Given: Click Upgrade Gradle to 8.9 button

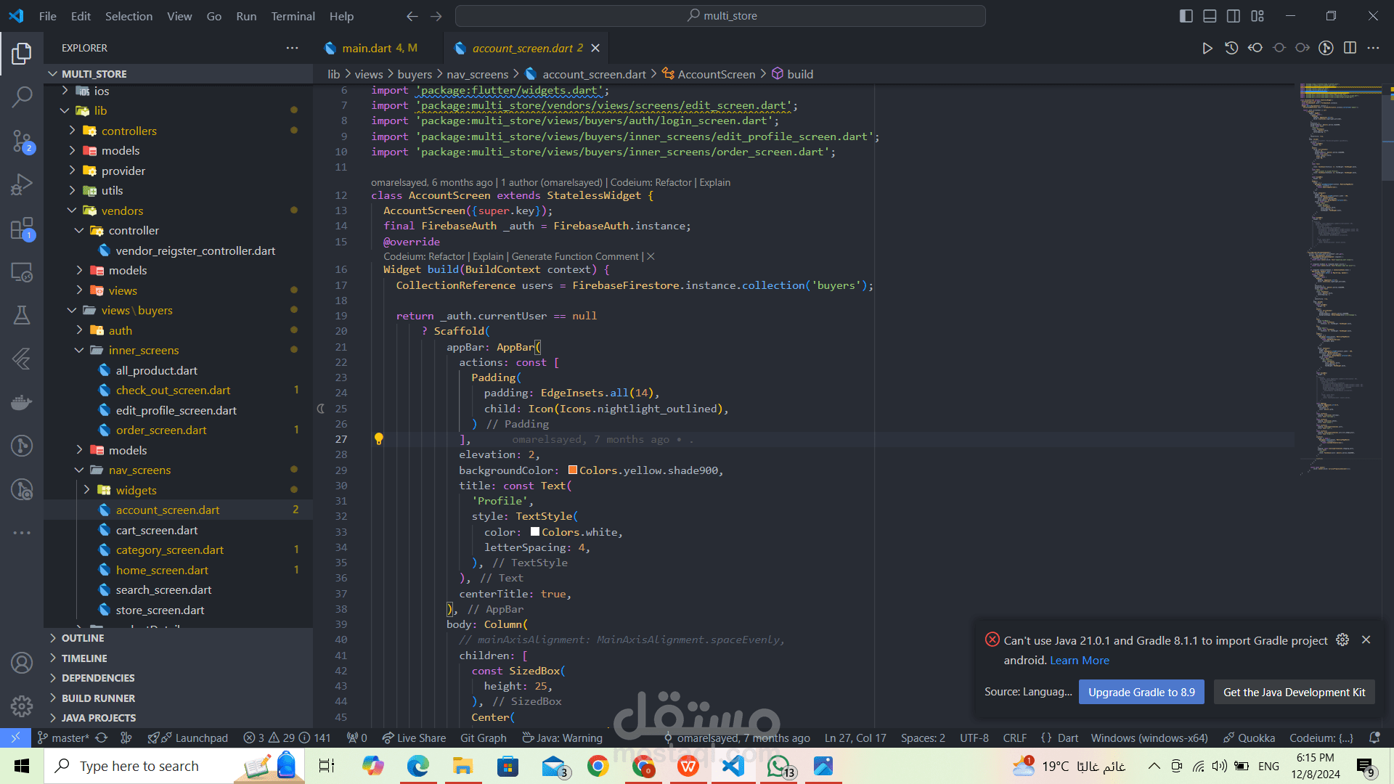Looking at the screenshot, I should (x=1141, y=692).
